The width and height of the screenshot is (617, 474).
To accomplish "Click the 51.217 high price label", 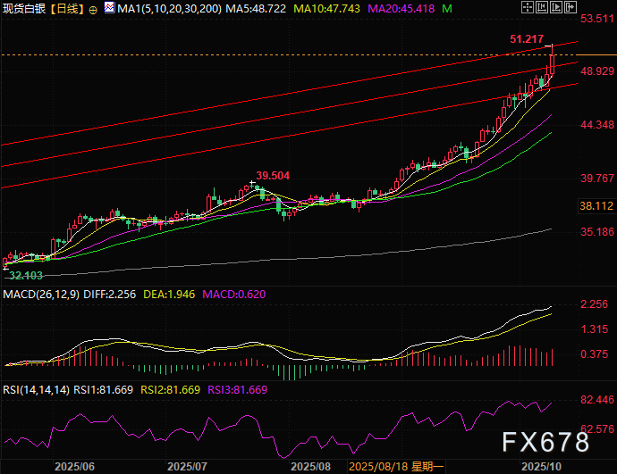I will (x=528, y=39).
